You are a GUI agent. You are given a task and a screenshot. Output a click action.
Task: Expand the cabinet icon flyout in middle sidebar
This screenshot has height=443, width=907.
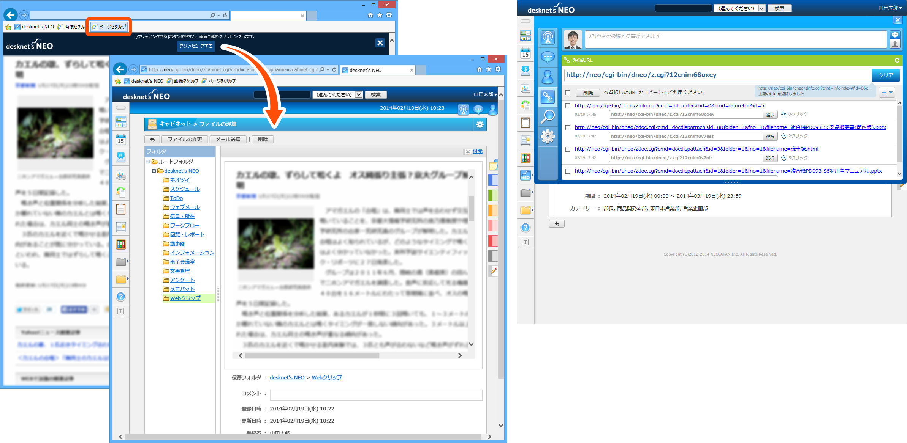click(x=127, y=261)
